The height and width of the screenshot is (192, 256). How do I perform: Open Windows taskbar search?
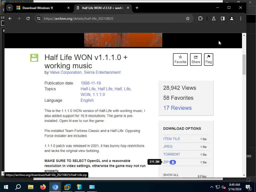(18, 187)
